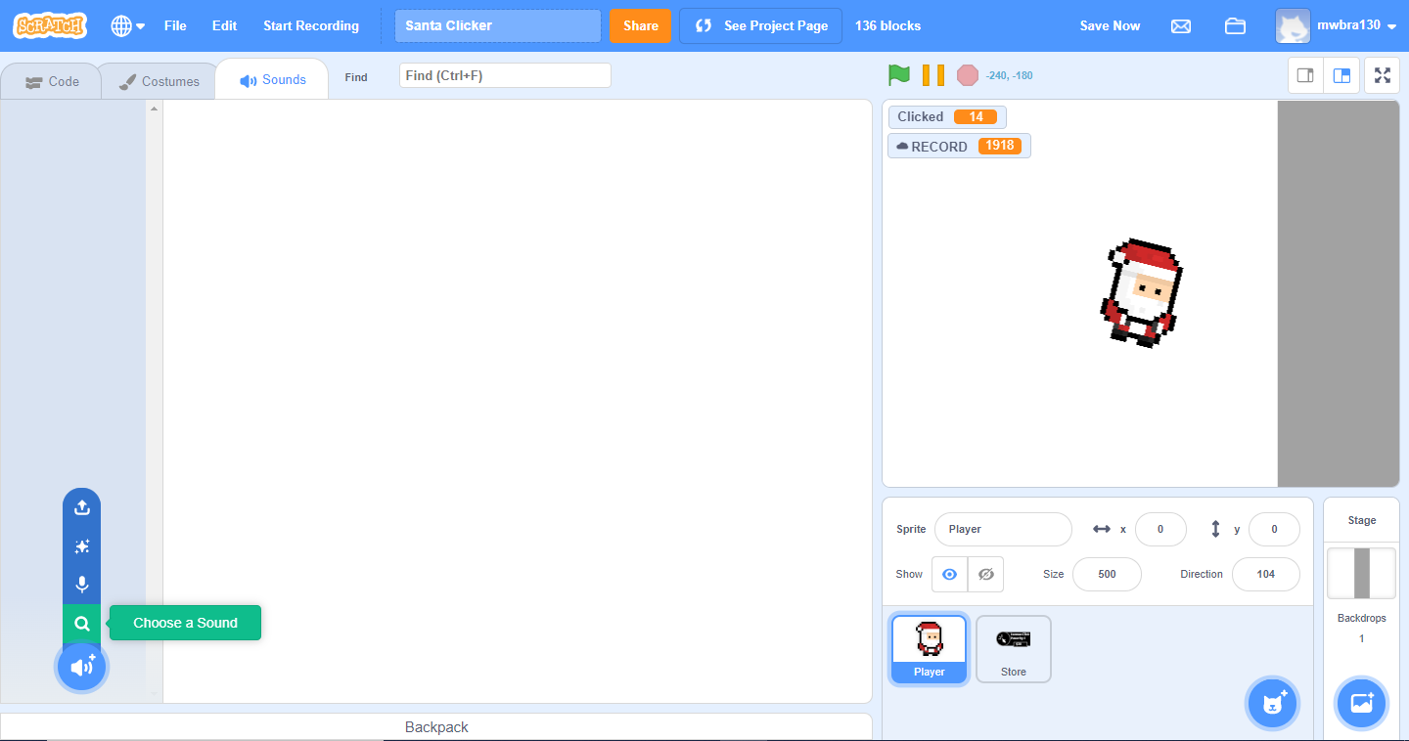Click Start Recording
The width and height of the screenshot is (1409, 741).
tap(311, 25)
